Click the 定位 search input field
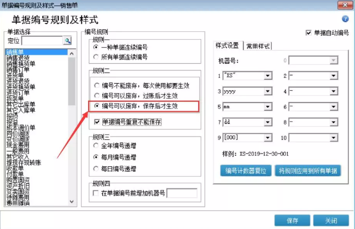355x229 pixels. pos(42,41)
